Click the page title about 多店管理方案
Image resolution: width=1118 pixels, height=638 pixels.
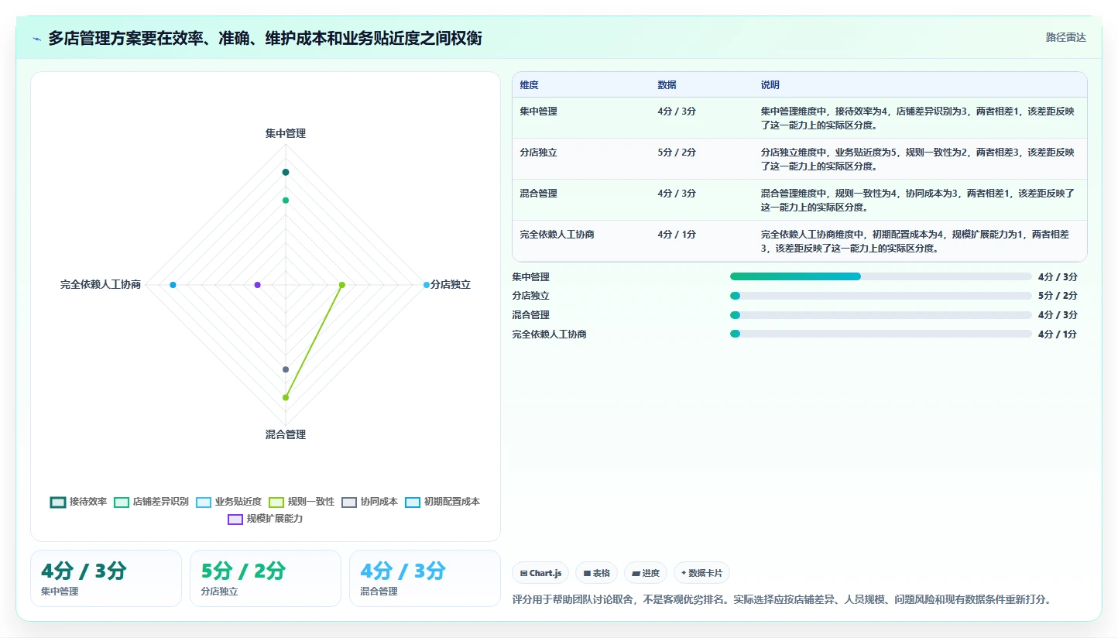[x=266, y=38]
